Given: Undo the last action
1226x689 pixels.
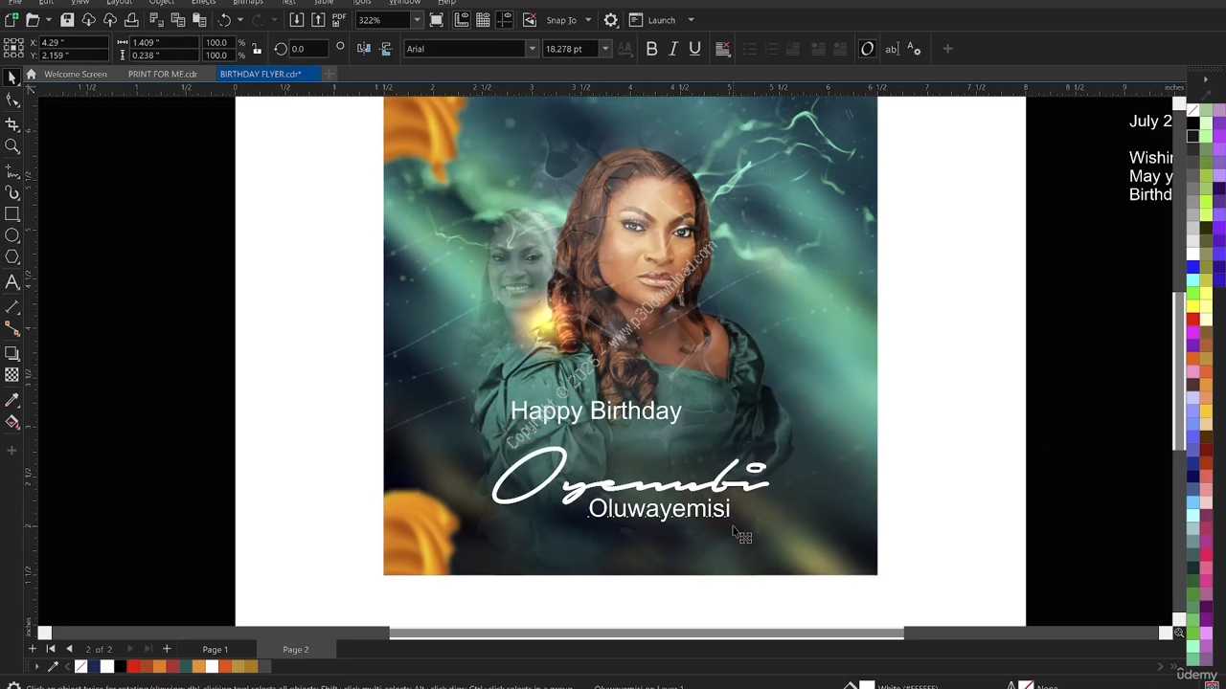Looking at the screenshot, I should click(x=224, y=20).
